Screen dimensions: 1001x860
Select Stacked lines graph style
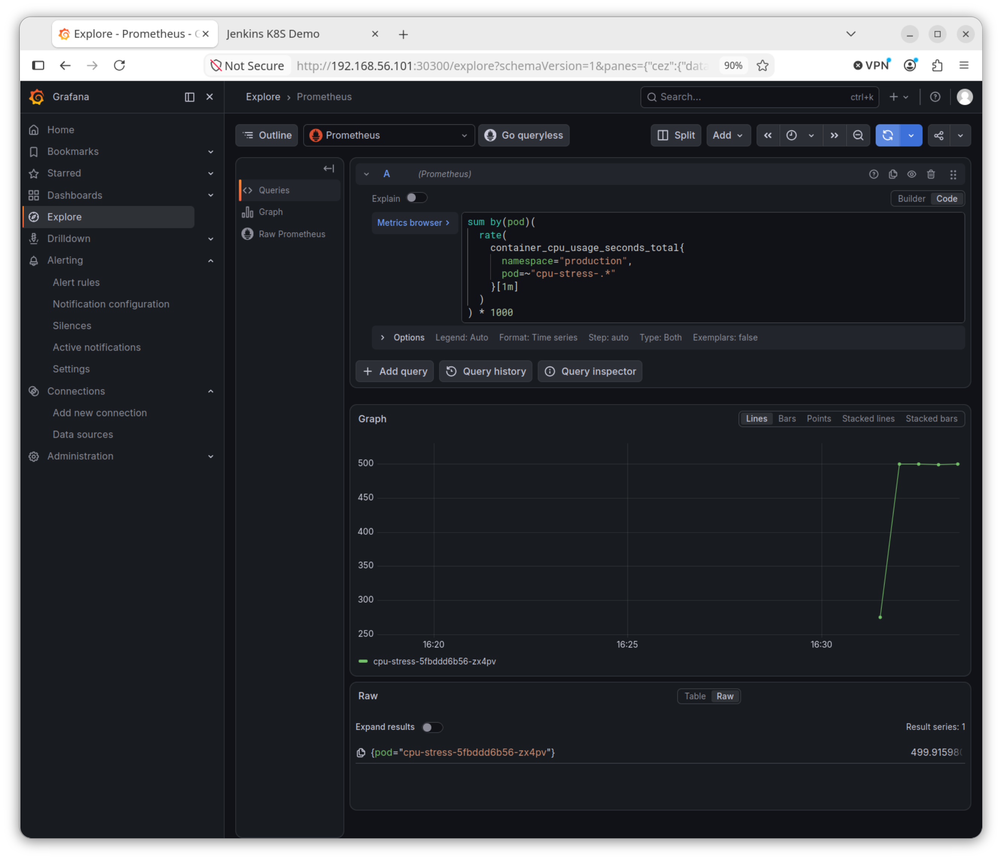click(x=868, y=419)
